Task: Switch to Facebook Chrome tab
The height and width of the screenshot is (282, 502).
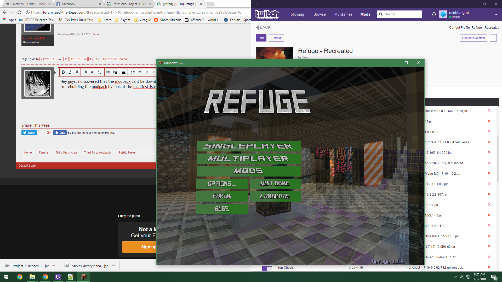Action: coord(78,4)
